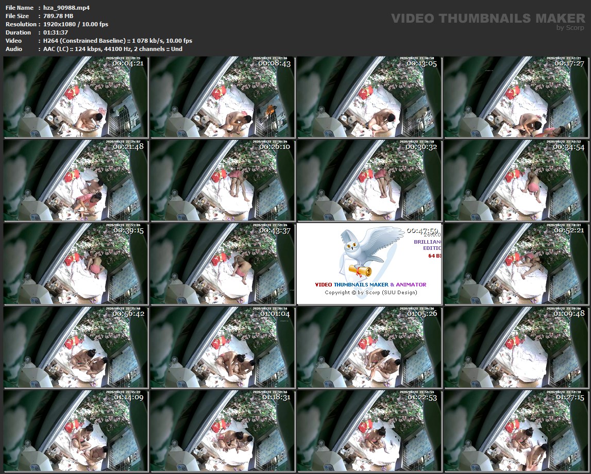Click the H264 video codec info line
Image resolution: width=591 pixels, height=474 pixels.
coord(117,41)
